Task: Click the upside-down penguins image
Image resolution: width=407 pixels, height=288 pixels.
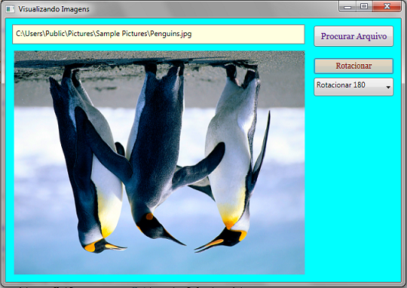Action: pos(159,163)
